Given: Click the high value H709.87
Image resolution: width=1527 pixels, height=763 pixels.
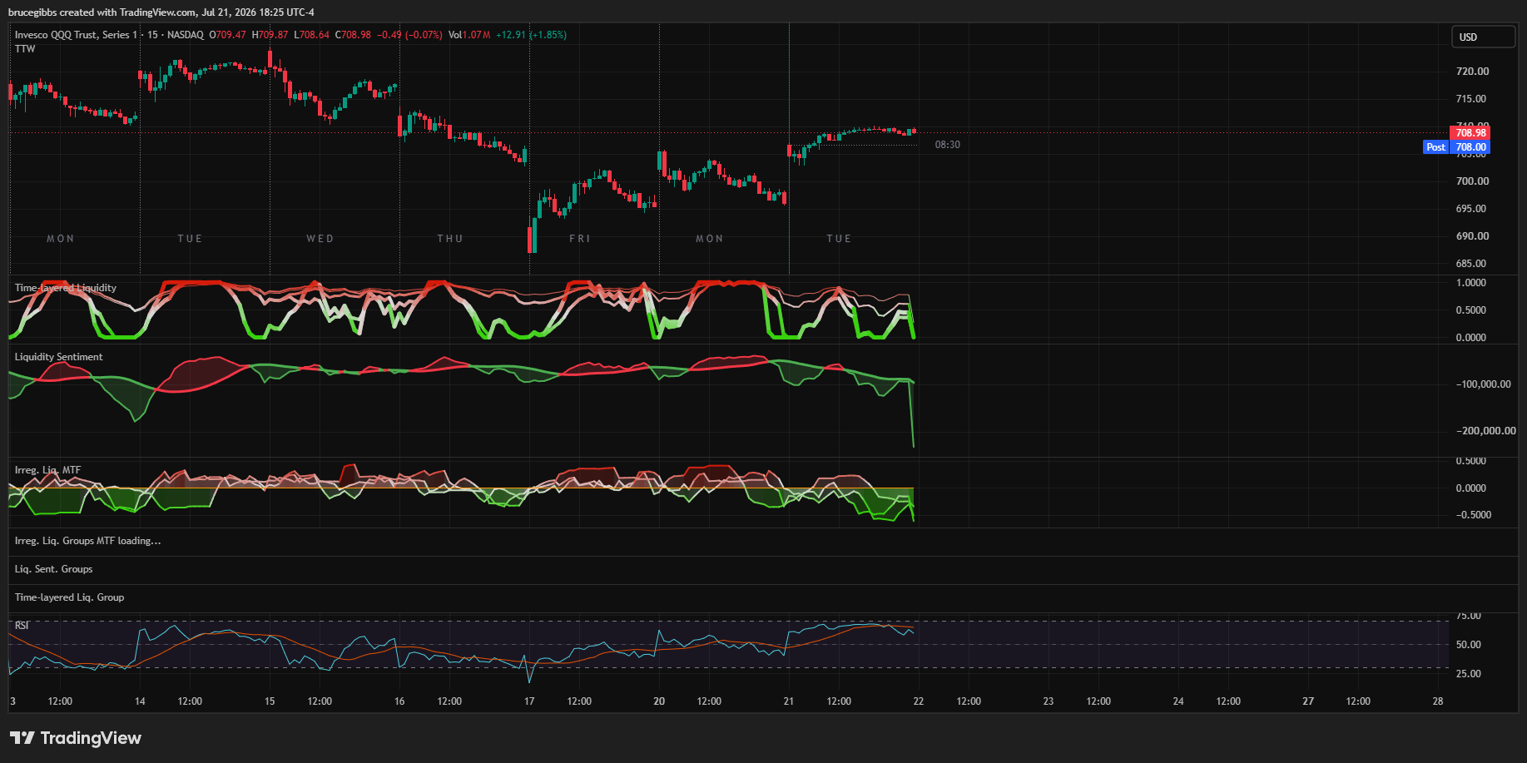Looking at the screenshot, I should [270, 35].
